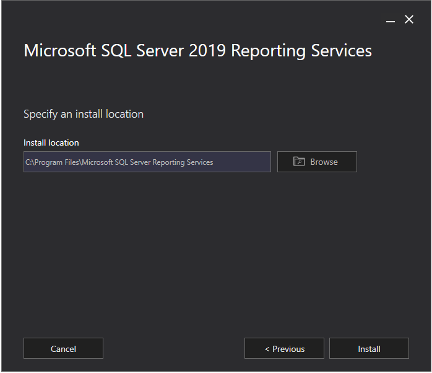The image size is (432, 373).
Task: Select the install location path field
Action: click(x=147, y=162)
